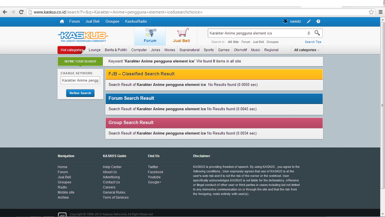Screen dimensions: 385x217
Task: Click the Refine Your Search header
Action: click(80, 61)
